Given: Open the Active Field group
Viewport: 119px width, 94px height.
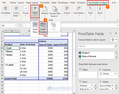Looking at the screenshot, I should pos(16,11).
